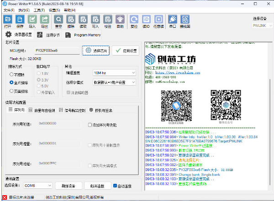Click the red X status icon
Image resolution: width=274 pixels, height=202 pixels.
point(5,197)
